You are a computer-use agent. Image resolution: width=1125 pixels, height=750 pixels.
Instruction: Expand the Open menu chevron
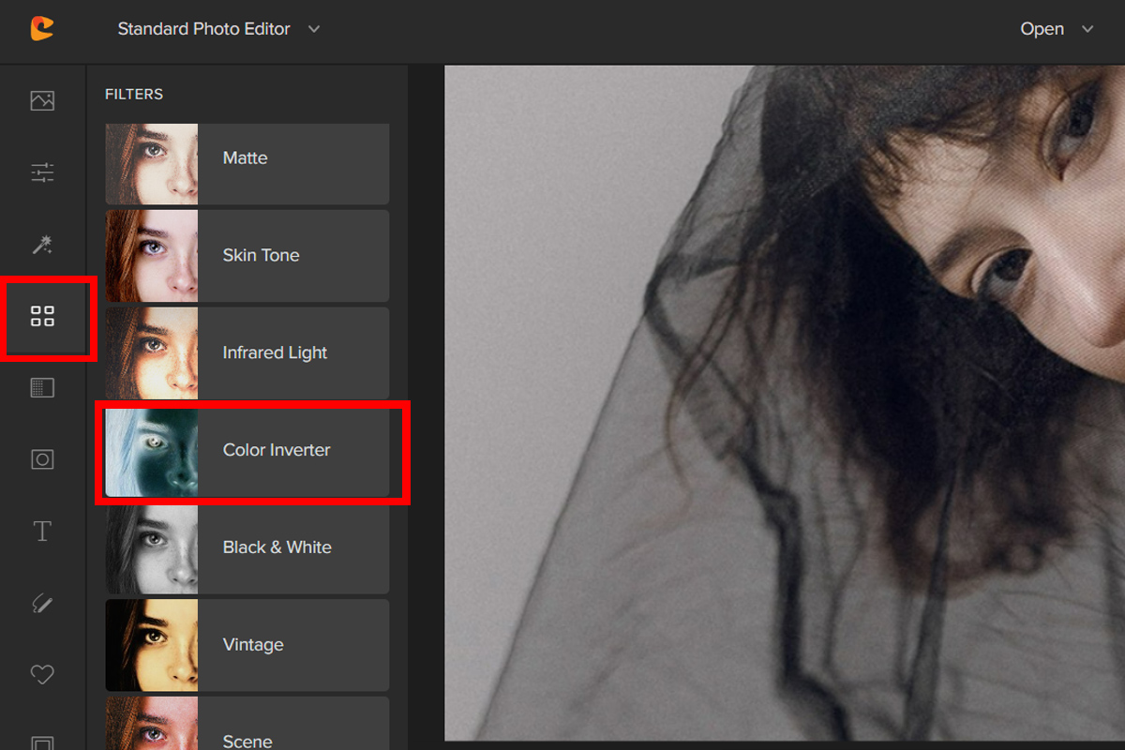(1087, 29)
